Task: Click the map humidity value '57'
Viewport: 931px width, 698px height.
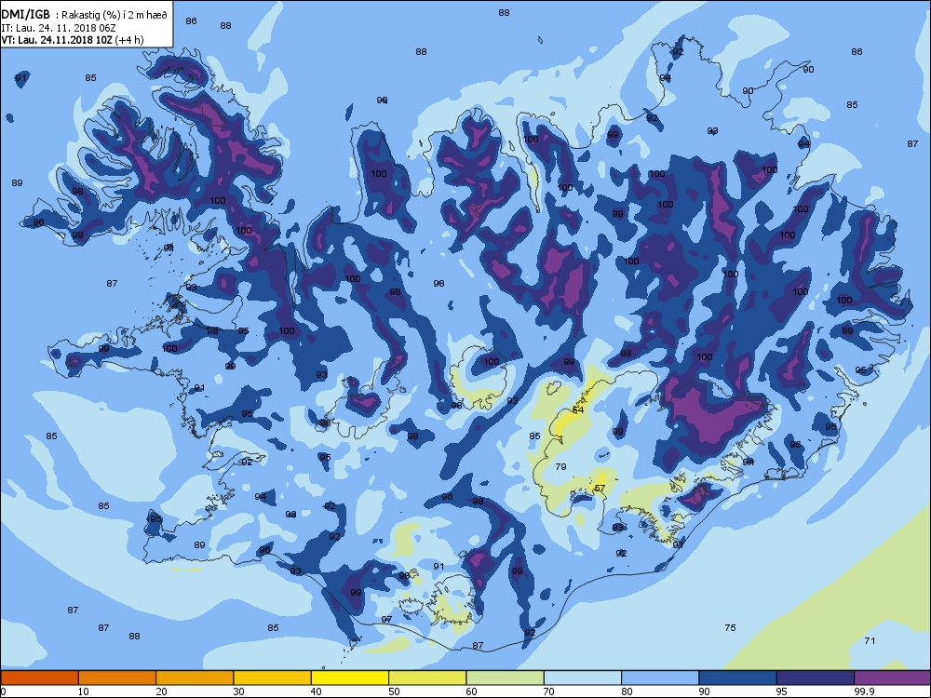Action: (600, 488)
